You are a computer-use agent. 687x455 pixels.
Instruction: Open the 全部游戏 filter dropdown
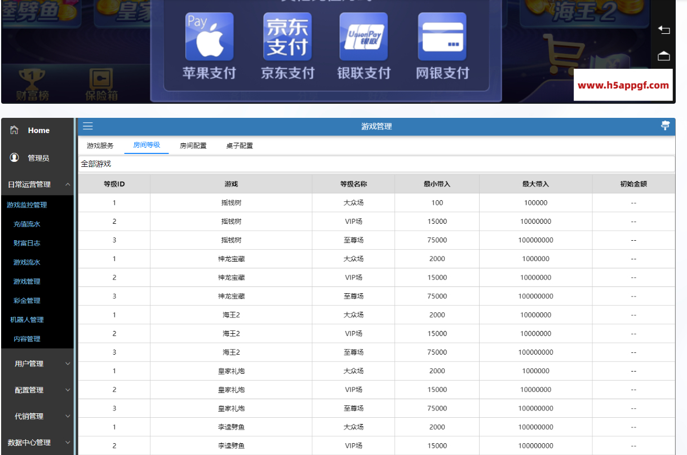pos(376,164)
